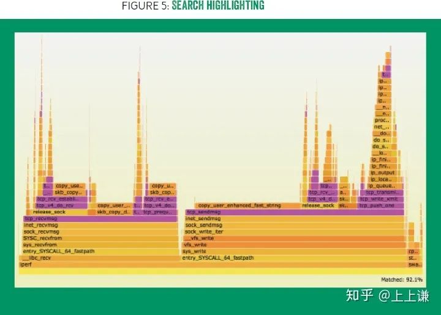Open the inet_recvmsg frame
Image resolution: width=441 pixels, height=315 pixels.
(x=100, y=225)
